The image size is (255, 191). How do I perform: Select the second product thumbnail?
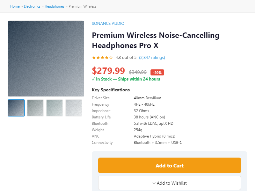[35, 108]
